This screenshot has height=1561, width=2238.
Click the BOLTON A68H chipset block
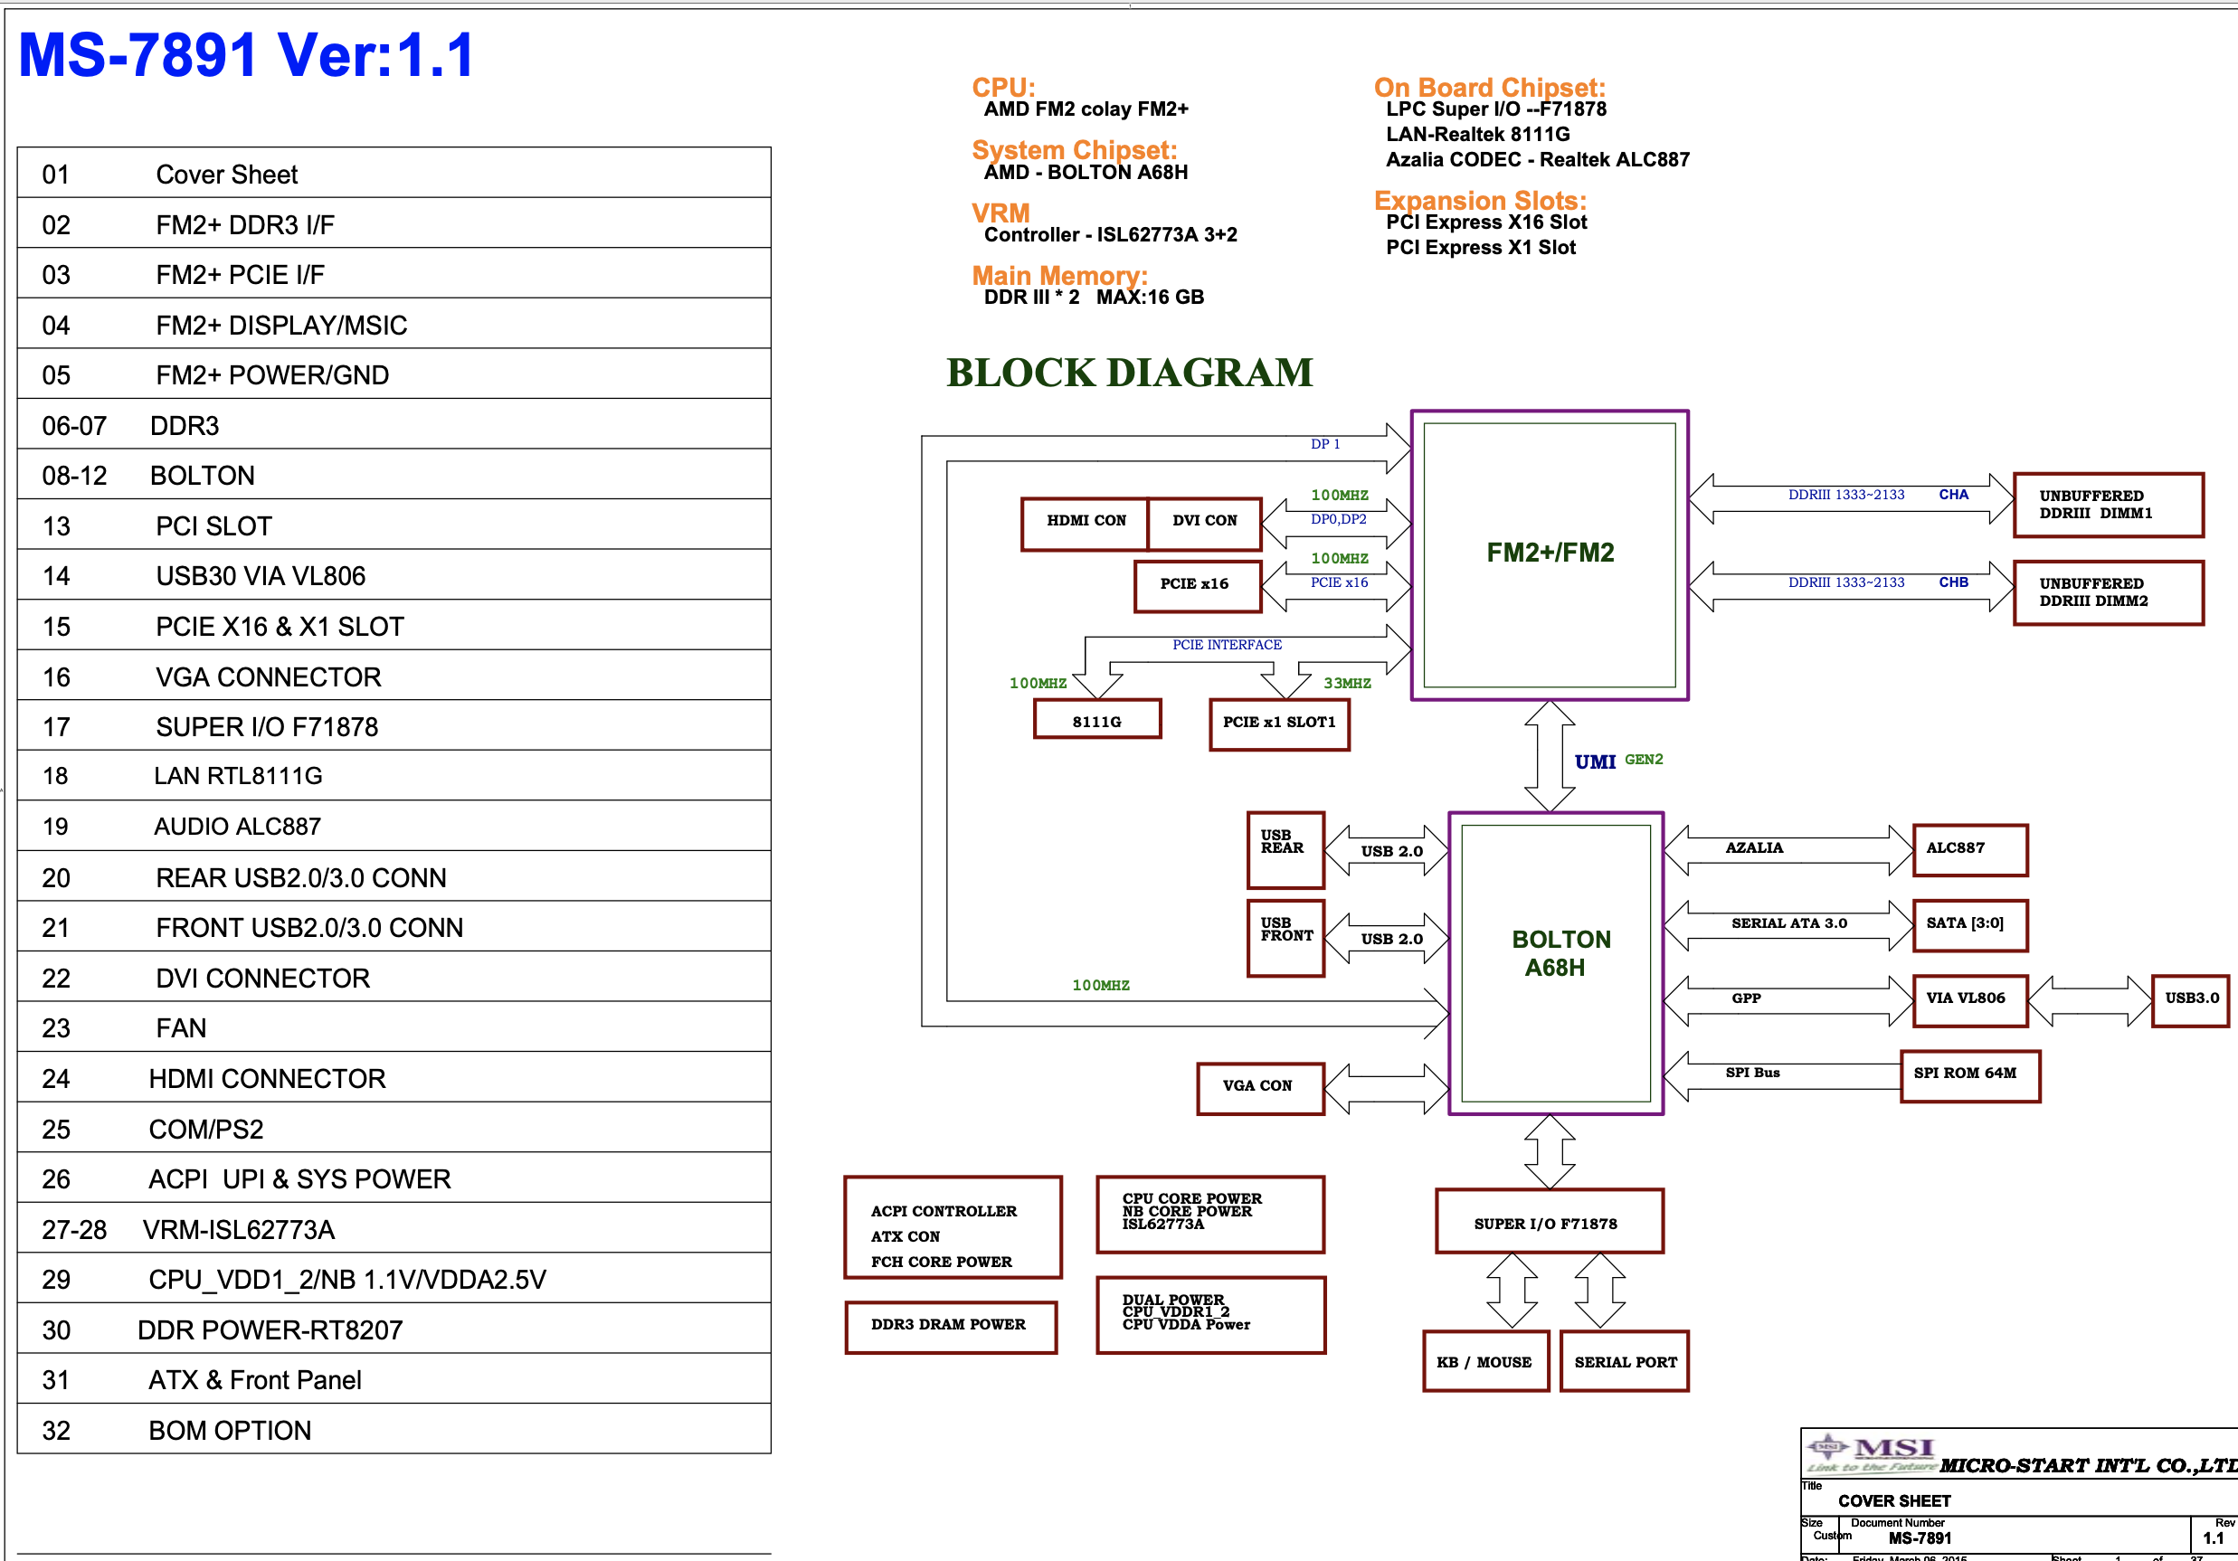coord(1556,962)
